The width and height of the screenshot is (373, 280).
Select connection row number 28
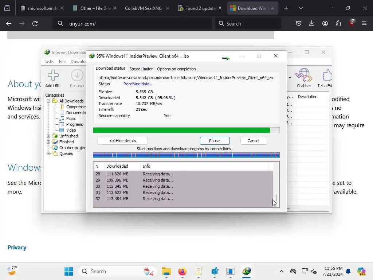click(183, 174)
